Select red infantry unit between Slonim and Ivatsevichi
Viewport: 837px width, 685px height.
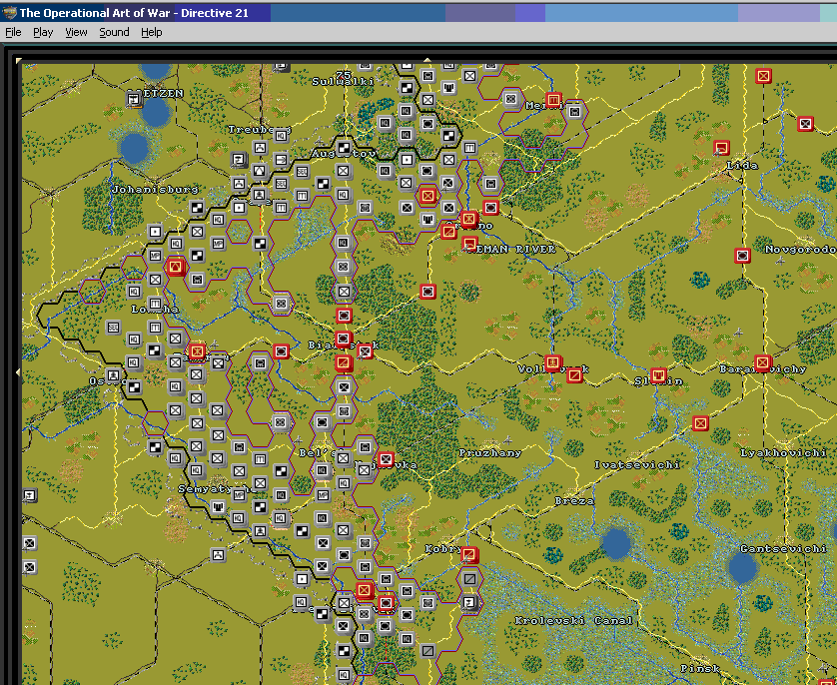tap(700, 423)
